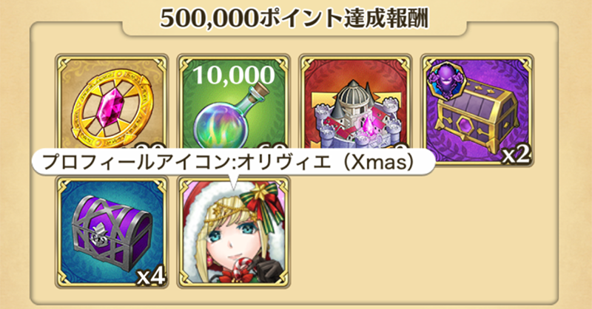Screen dimensions: 592x309
Task: Tap the gold-trimmed purple treasure chest
Action: coord(477,109)
